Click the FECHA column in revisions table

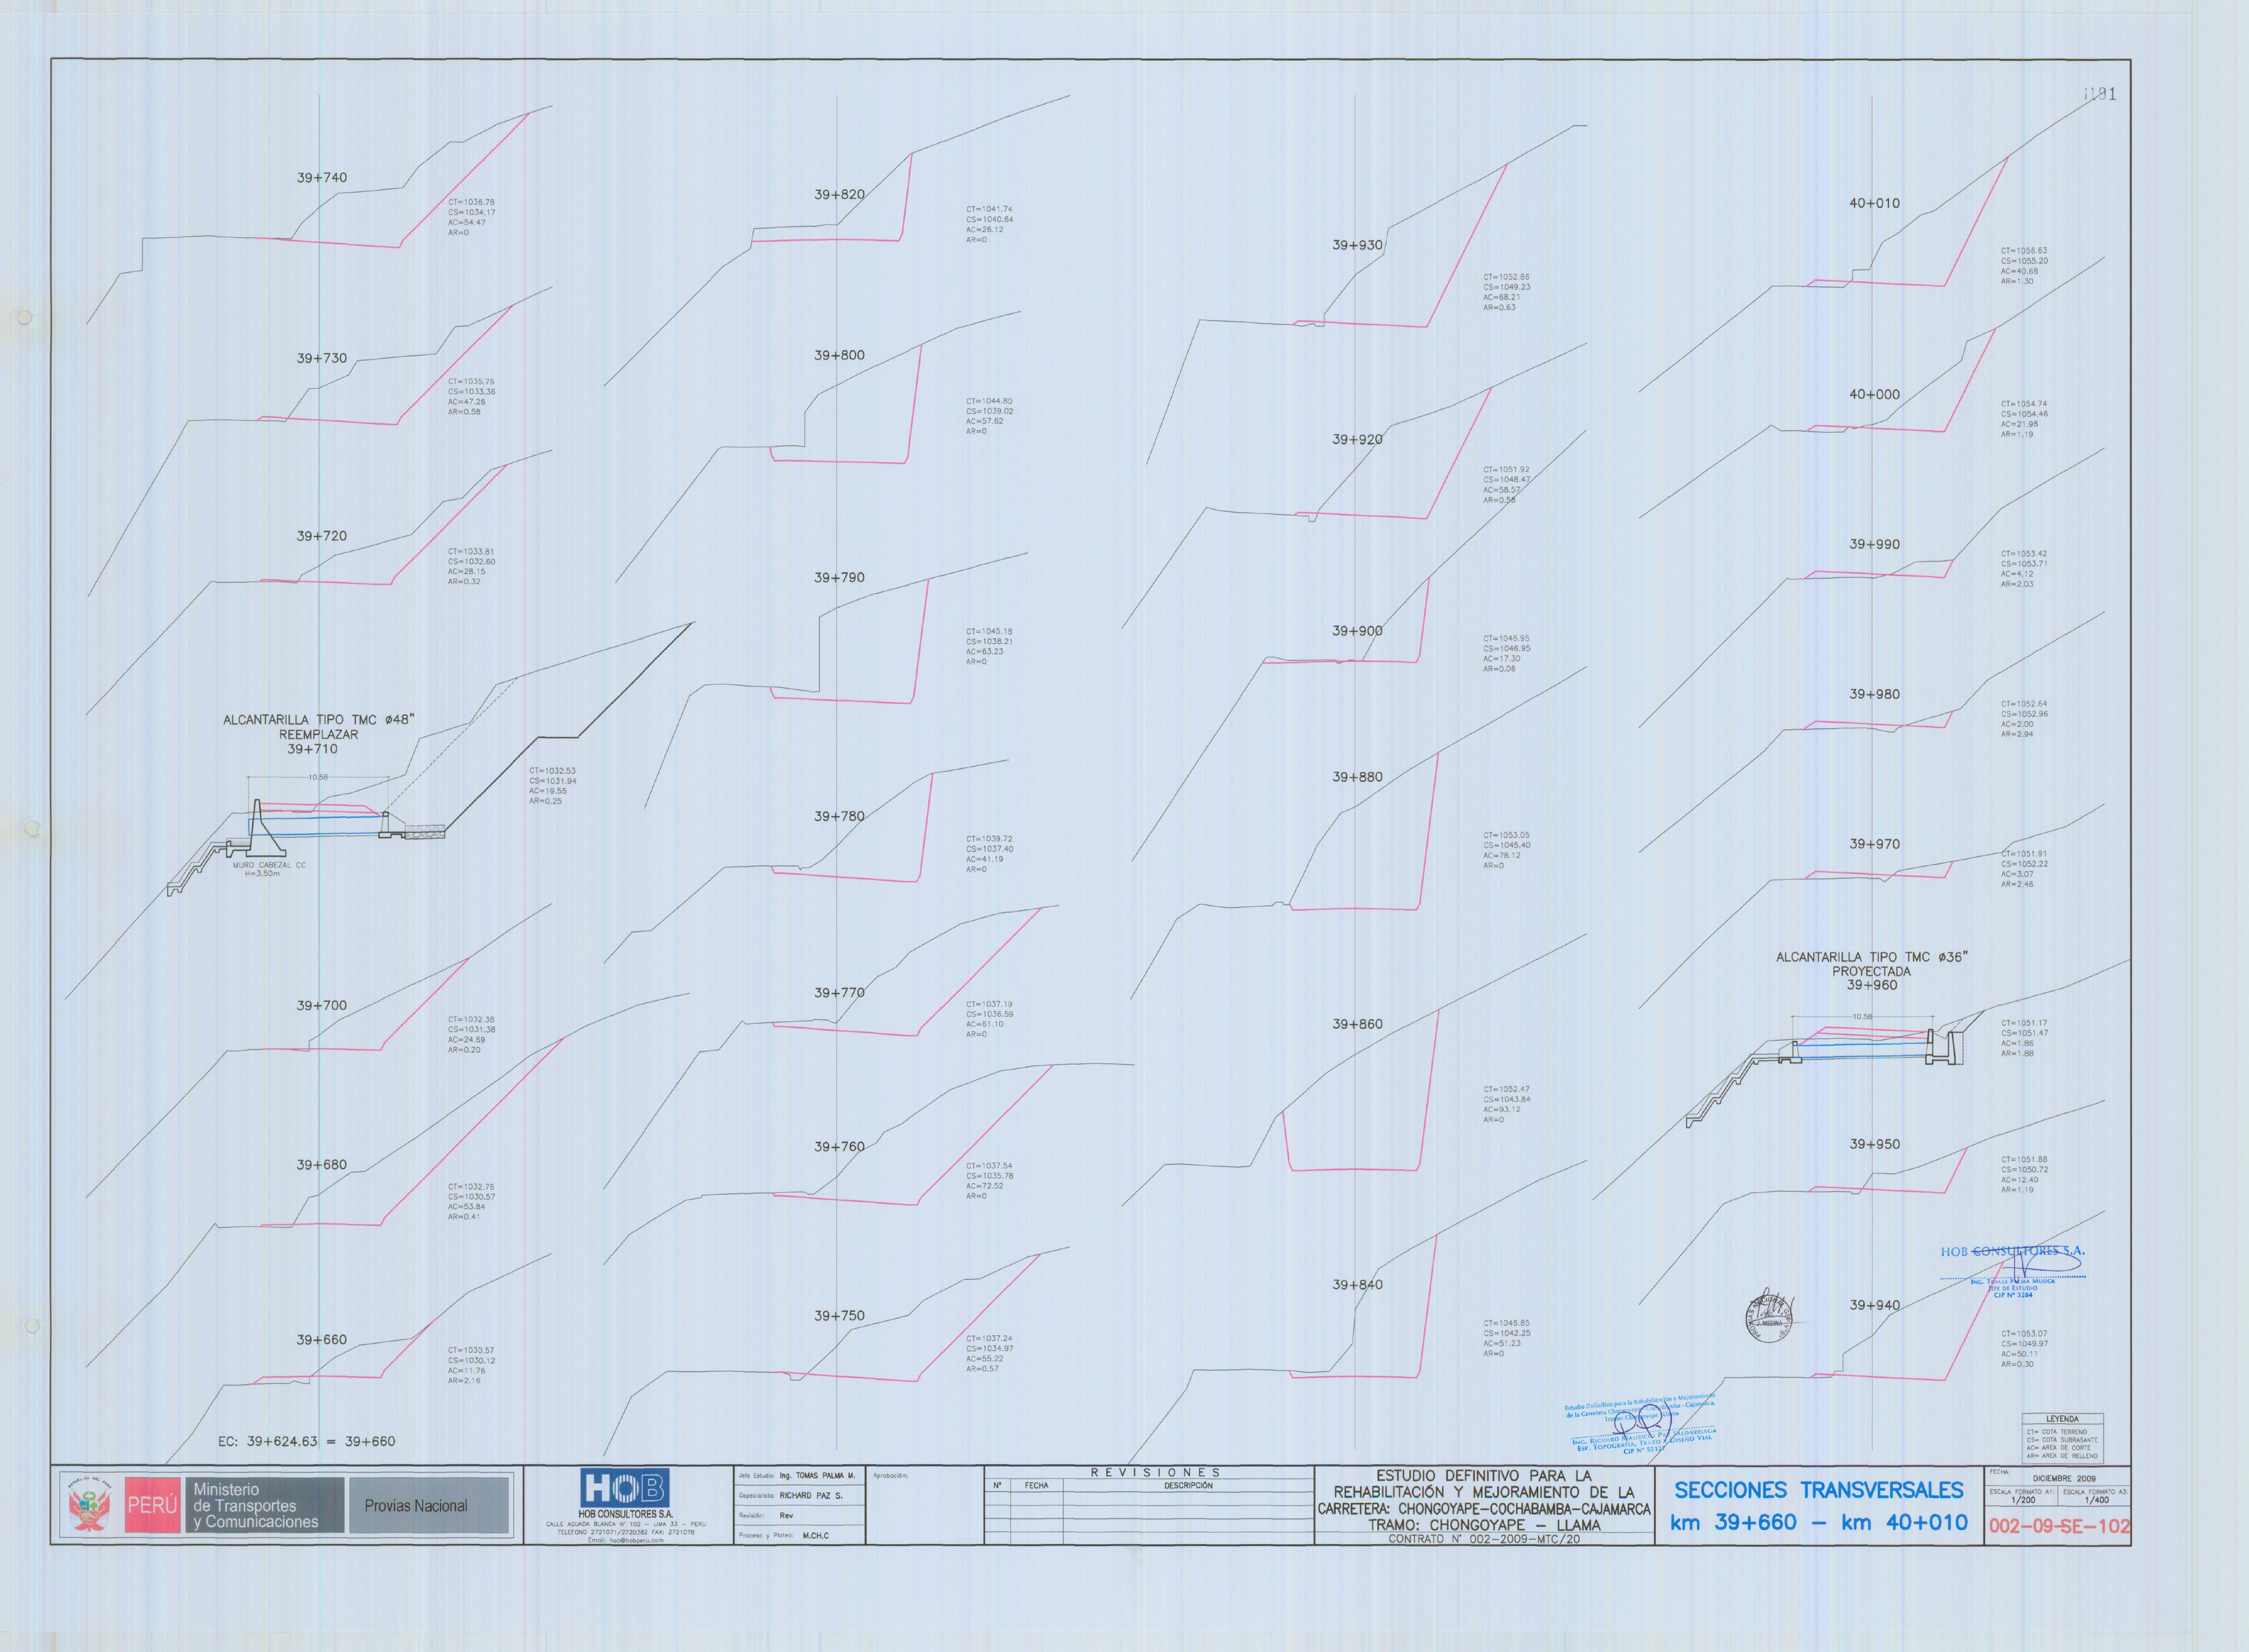1036,1486
